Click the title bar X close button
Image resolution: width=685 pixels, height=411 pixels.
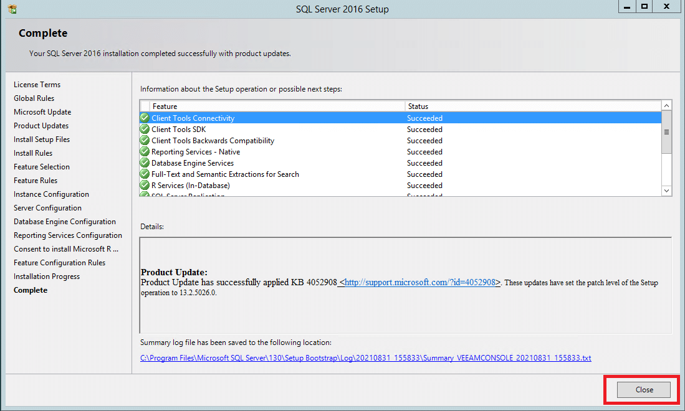tap(667, 7)
